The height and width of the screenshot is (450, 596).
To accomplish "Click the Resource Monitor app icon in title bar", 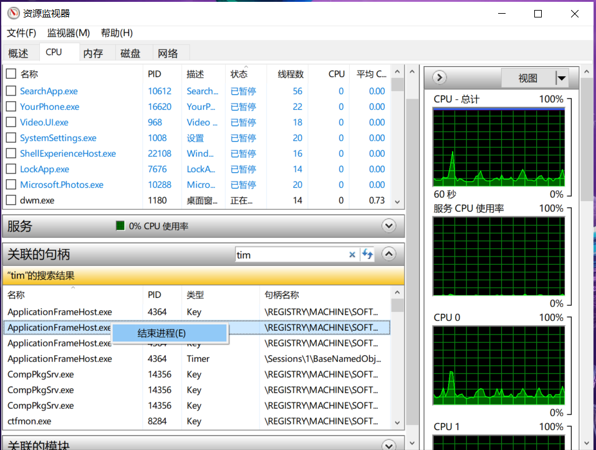I will [x=13, y=13].
